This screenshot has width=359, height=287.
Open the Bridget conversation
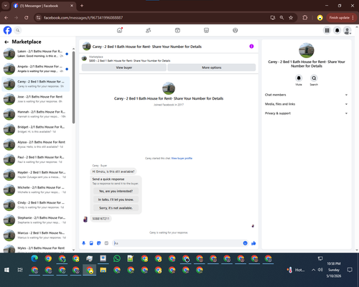pyautogui.click(x=36, y=129)
